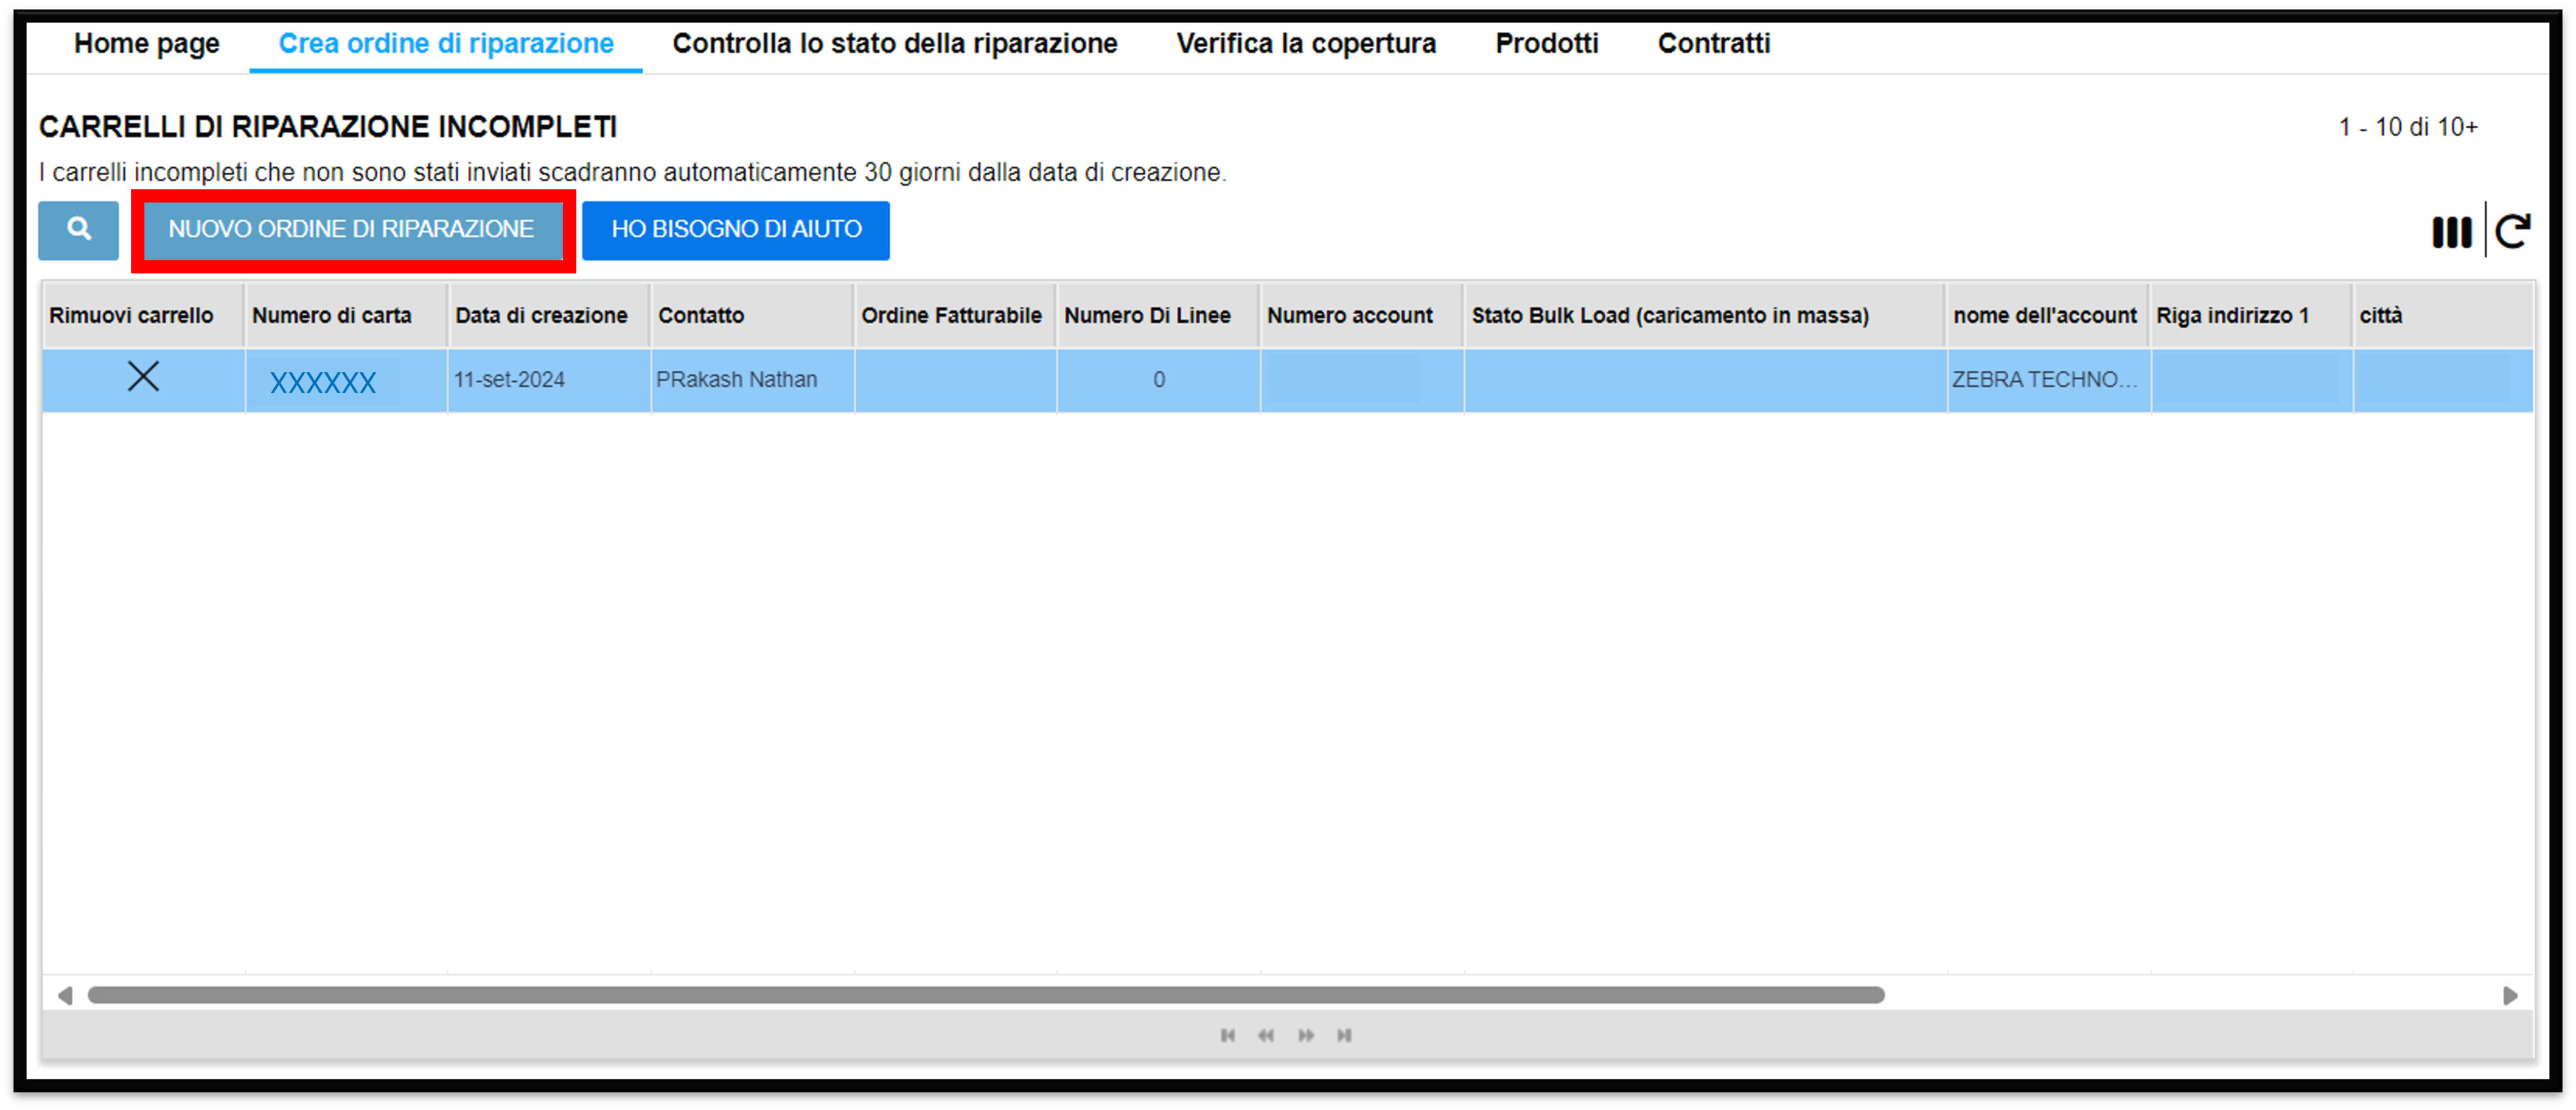Sort by Ordine Fatturabile column header

click(955, 316)
